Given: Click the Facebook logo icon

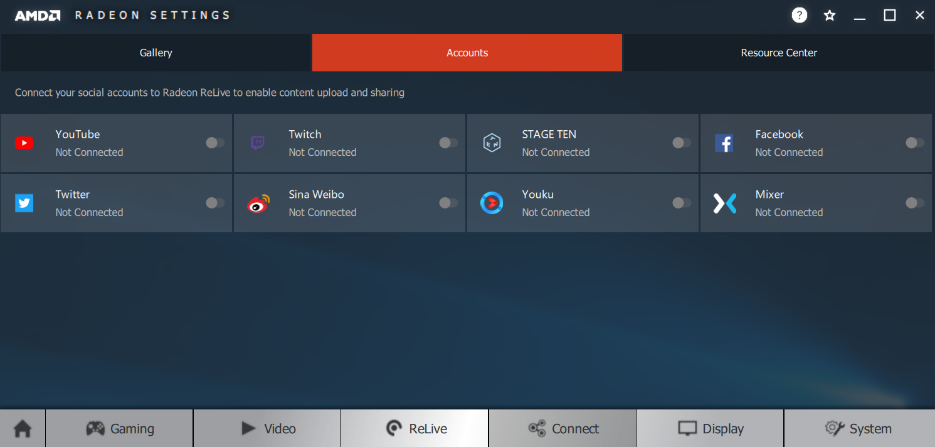Looking at the screenshot, I should pos(724,143).
